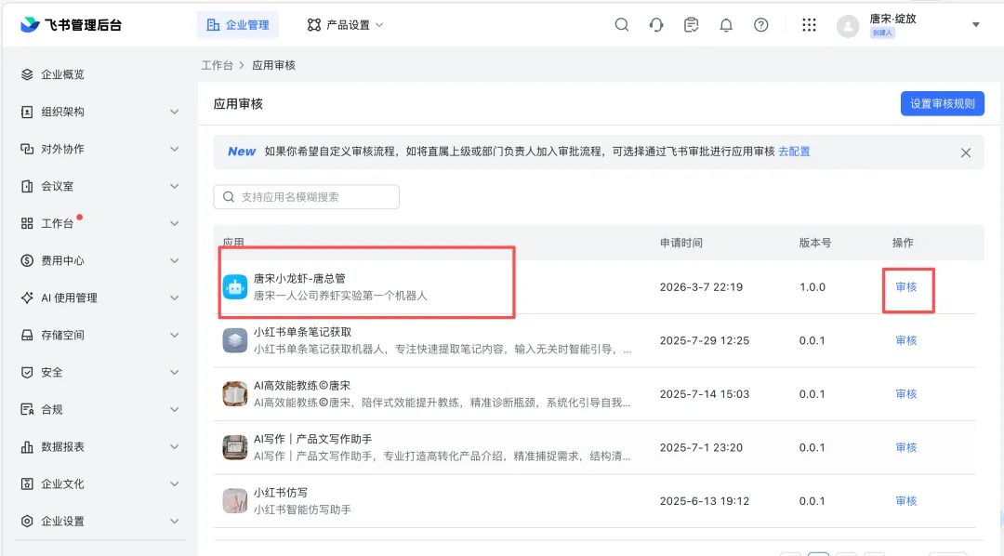Open the notifications bell
This screenshot has height=556, width=1004.
(x=726, y=25)
